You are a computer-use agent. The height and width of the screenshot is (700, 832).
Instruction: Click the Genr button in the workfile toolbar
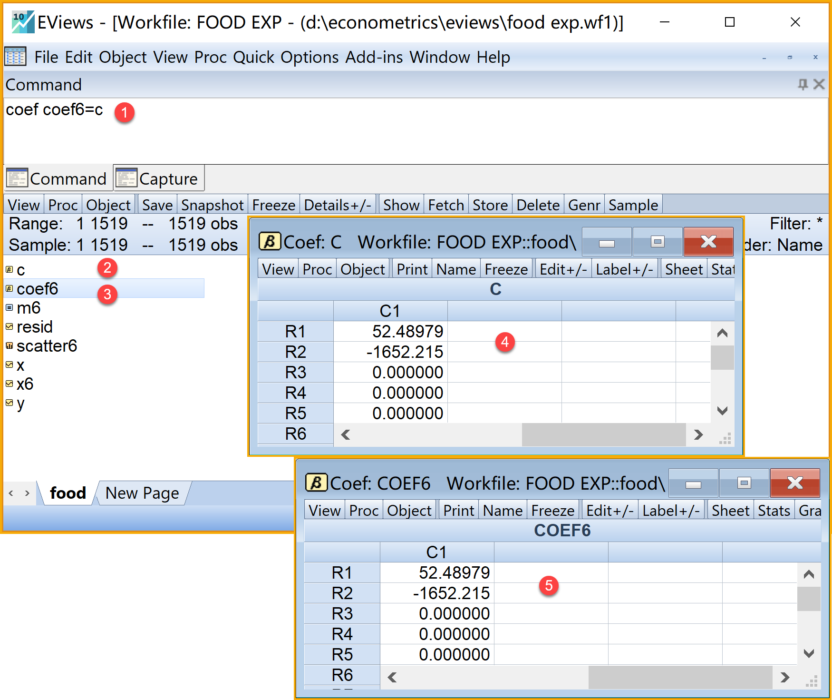coord(584,205)
